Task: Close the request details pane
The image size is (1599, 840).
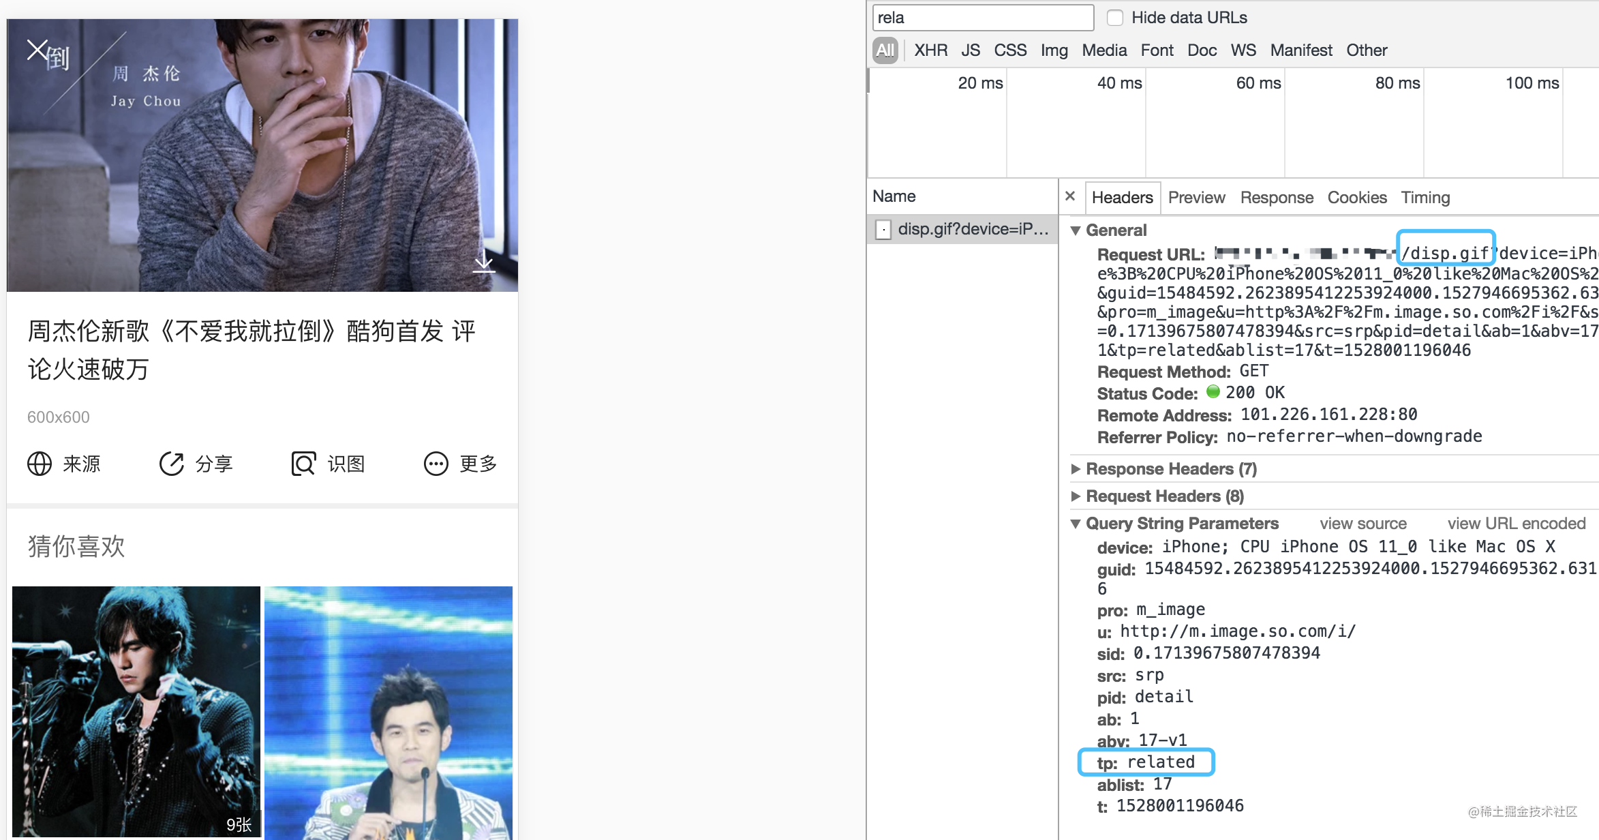Action: click(x=1070, y=196)
